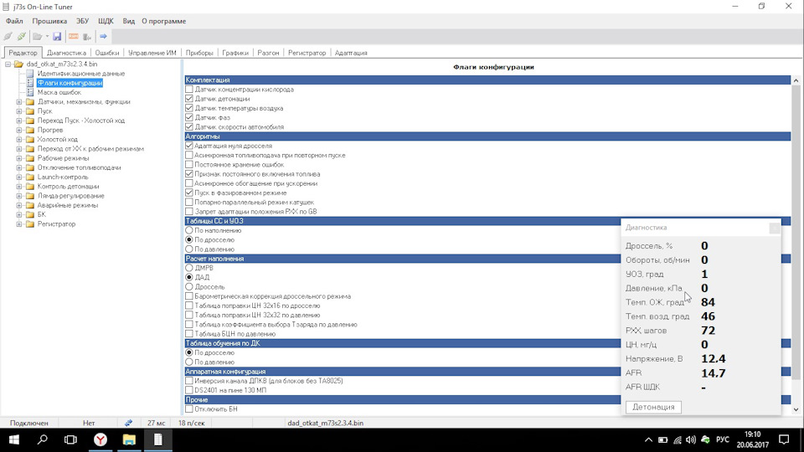The width and height of the screenshot is (804, 452).
Task: Open Yandex Browser from the taskbar
Action: pyautogui.click(x=100, y=439)
